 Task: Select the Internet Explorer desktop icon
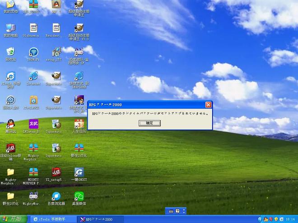pos(33,78)
